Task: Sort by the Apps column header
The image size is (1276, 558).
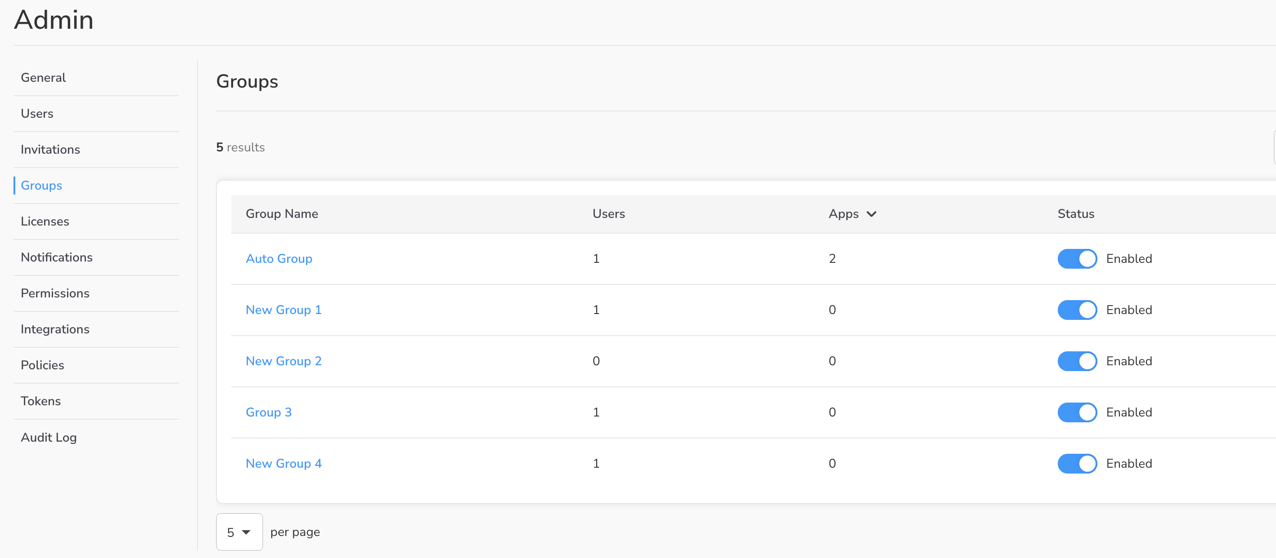Action: click(844, 214)
